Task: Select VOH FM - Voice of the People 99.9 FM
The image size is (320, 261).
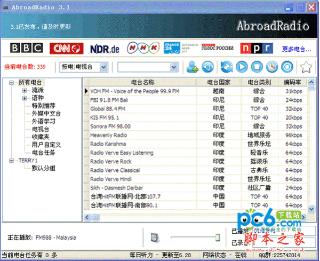Action: click(196, 91)
